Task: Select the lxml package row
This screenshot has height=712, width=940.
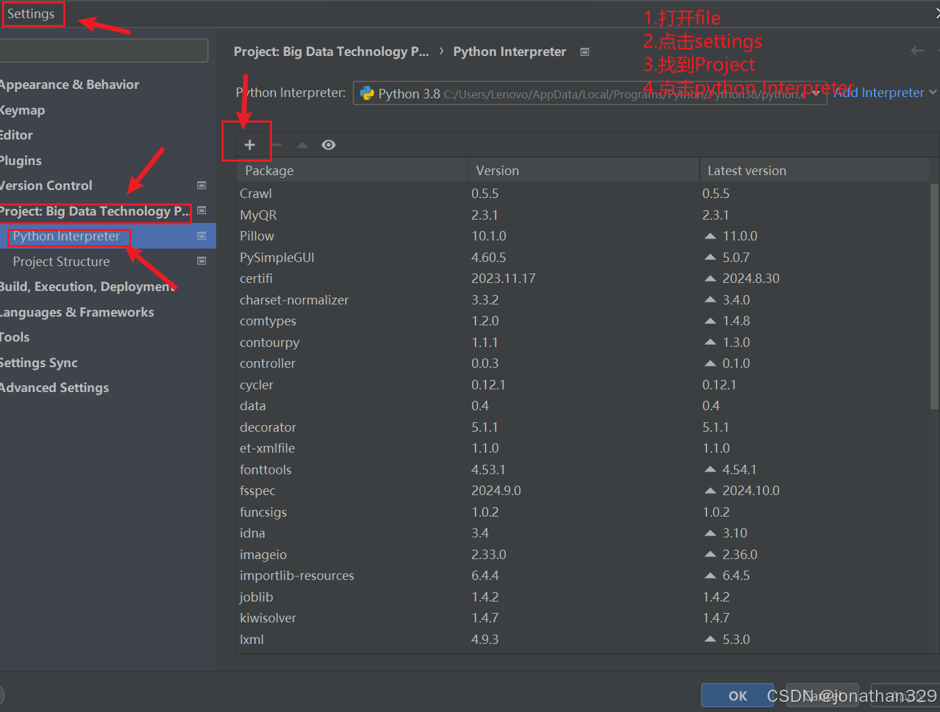Action: pyautogui.click(x=583, y=639)
